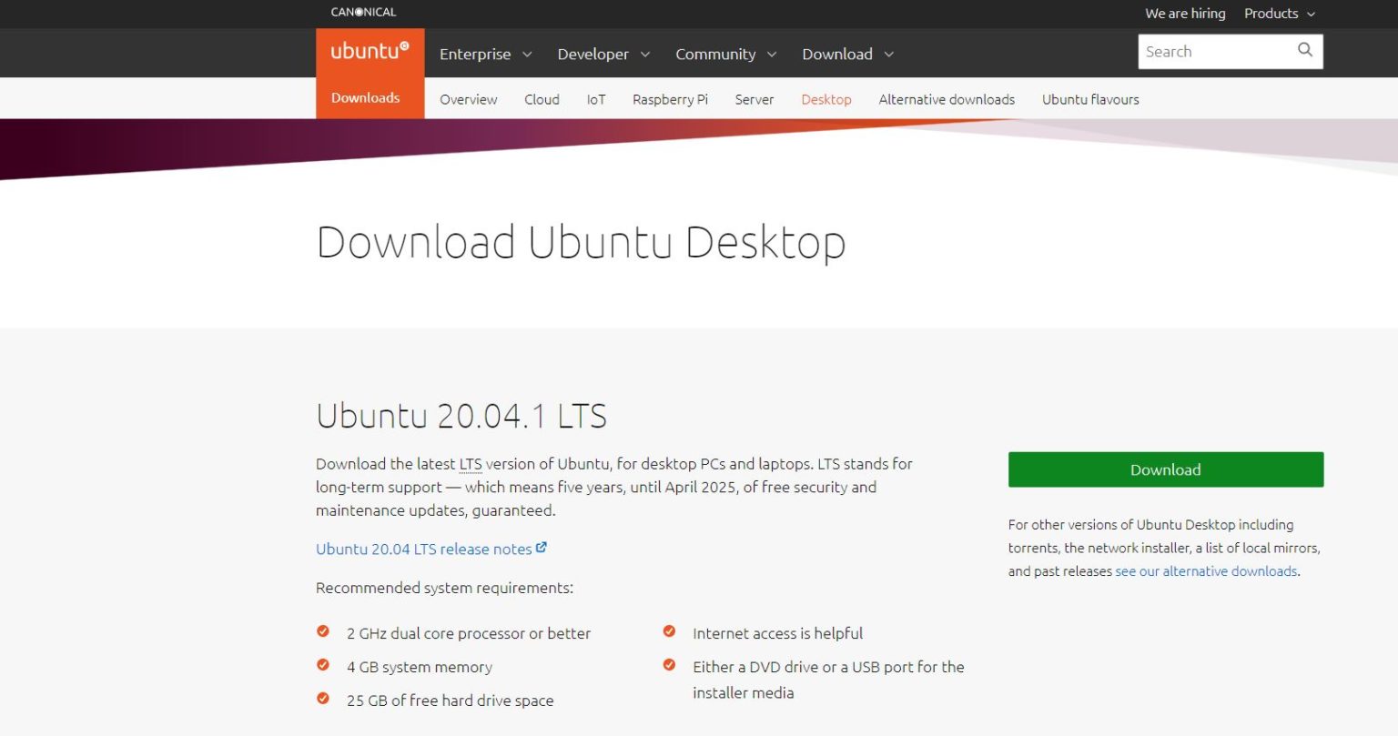1398x736 pixels.
Task: Expand the Products dropdown
Action: tap(1280, 14)
